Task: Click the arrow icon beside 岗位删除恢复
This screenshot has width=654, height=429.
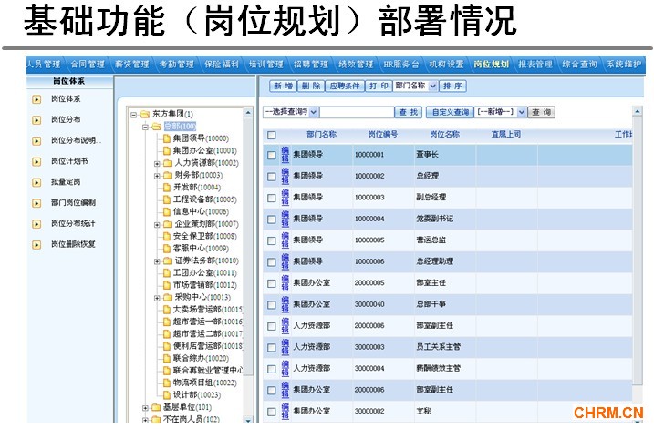Action: (36, 244)
